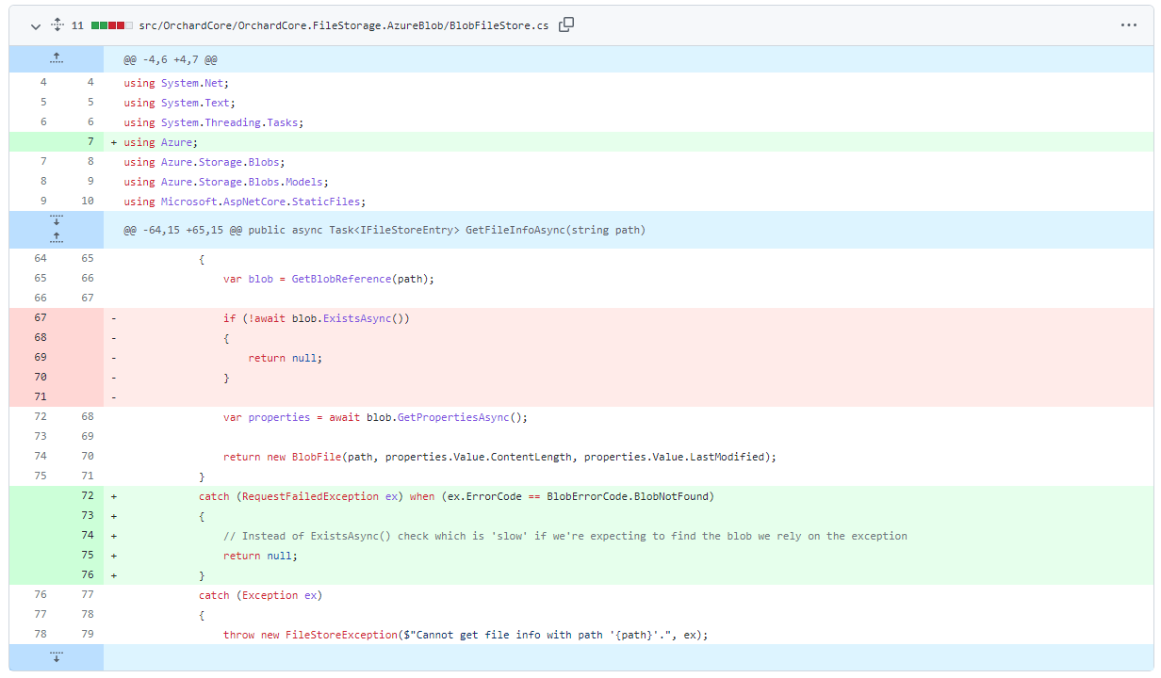Click the '@@ -4,6 +4,7 @@' hunk header
Viewport: 1161px width, 678px height.
[x=171, y=59]
